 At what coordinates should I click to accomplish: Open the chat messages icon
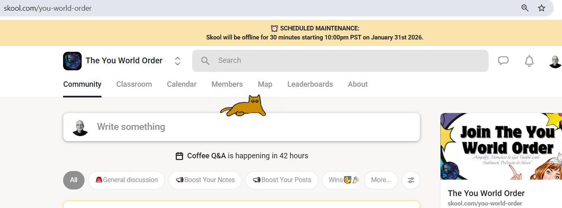(x=503, y=61)
